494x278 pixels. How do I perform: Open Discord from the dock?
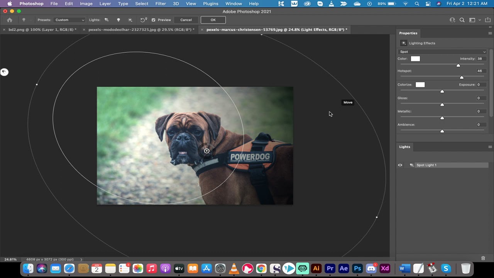click(x=371, y=268)
